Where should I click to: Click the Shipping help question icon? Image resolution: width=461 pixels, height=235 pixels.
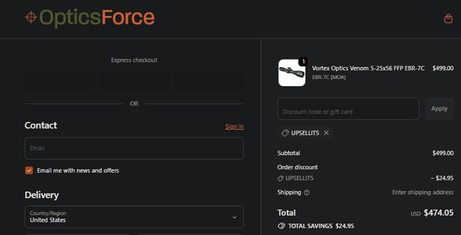307,193
